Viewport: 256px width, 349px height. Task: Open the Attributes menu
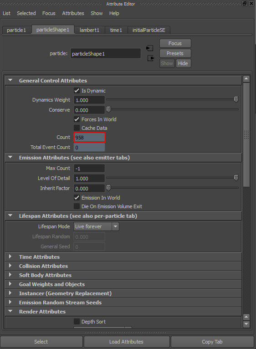tap(73, 13)
